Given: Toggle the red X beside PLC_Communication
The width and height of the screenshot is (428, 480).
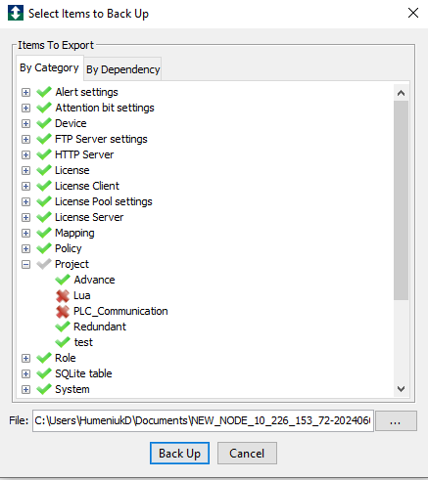Looking at the screenshot, I should coord(63,312).
